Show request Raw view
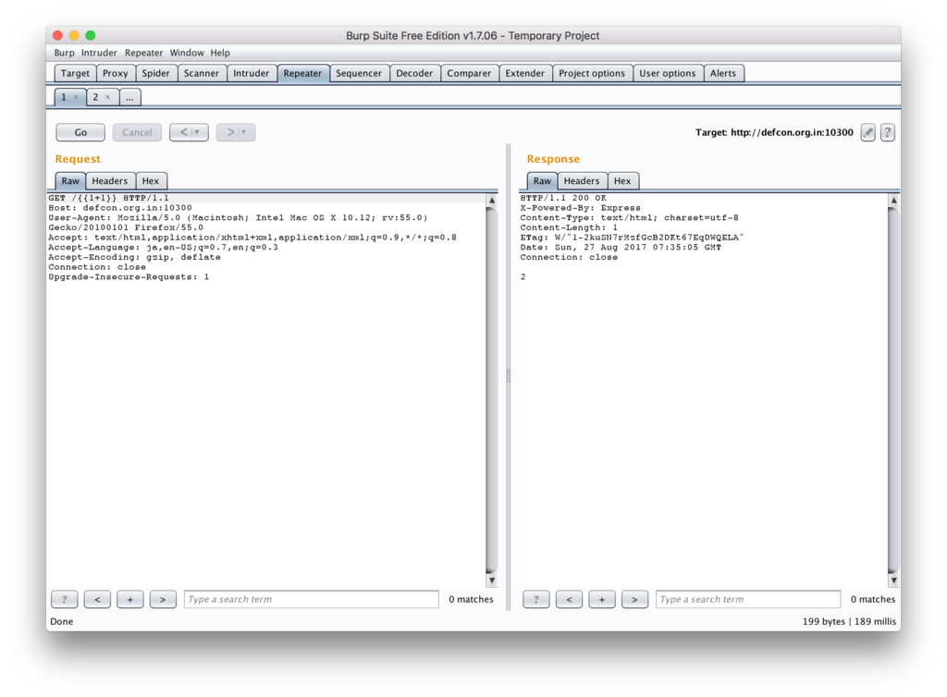The height and width of the screenshot is (697, 947). coord(70,181)
